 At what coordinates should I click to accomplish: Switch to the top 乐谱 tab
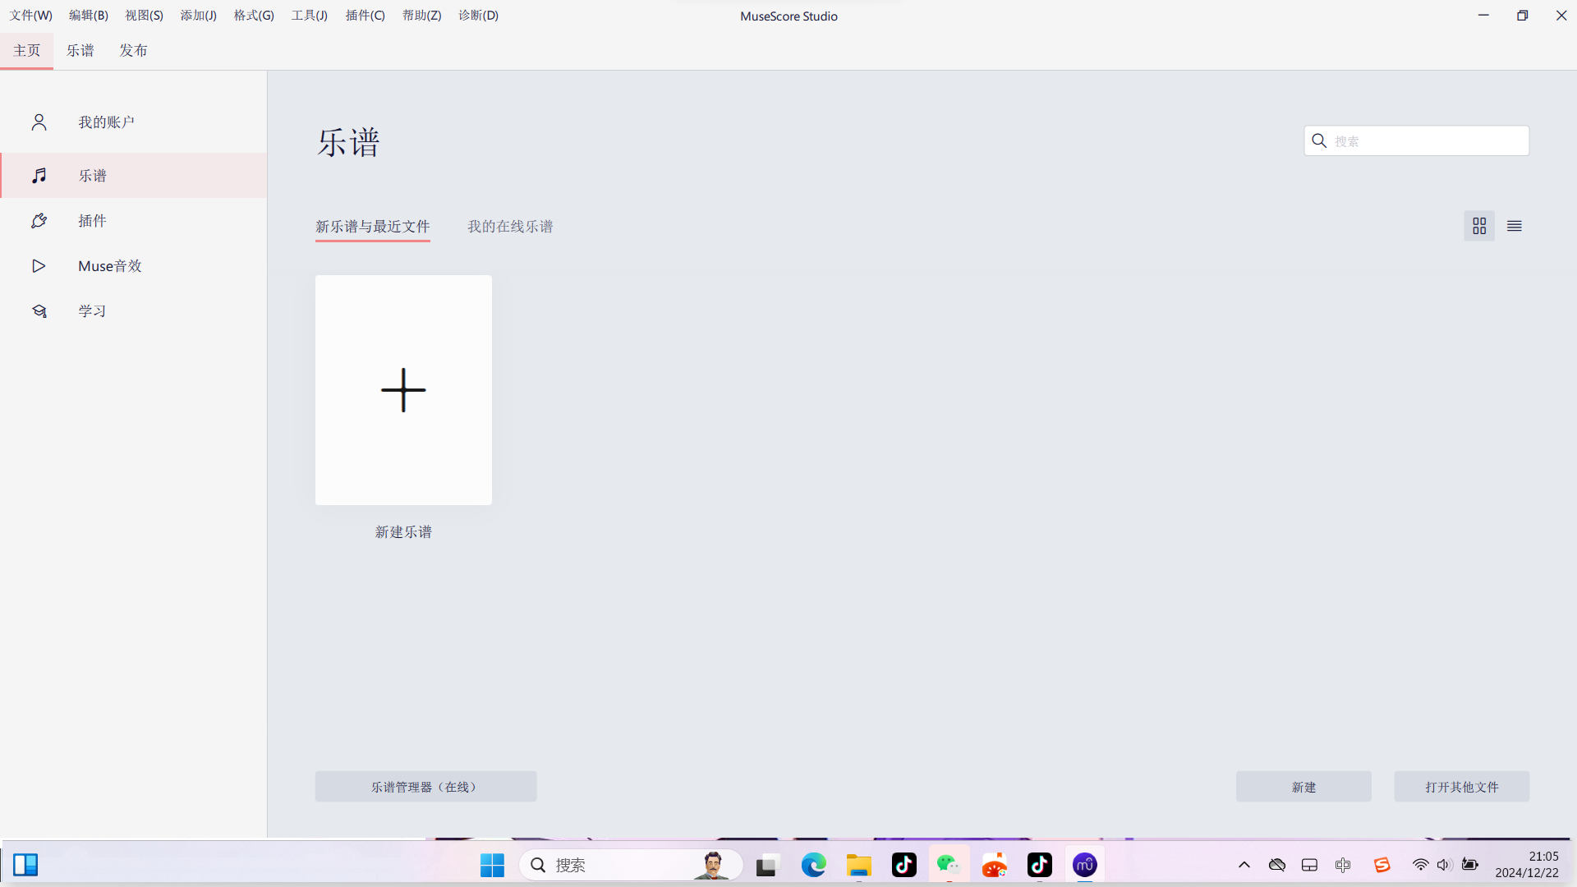(x=80, y=51)
